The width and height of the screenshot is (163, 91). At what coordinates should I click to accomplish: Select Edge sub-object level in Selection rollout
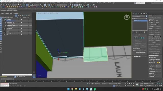[137, 38]
